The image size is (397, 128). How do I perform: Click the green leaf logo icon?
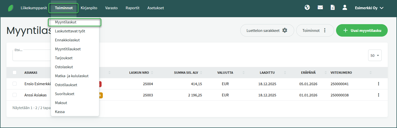point(11,8)
